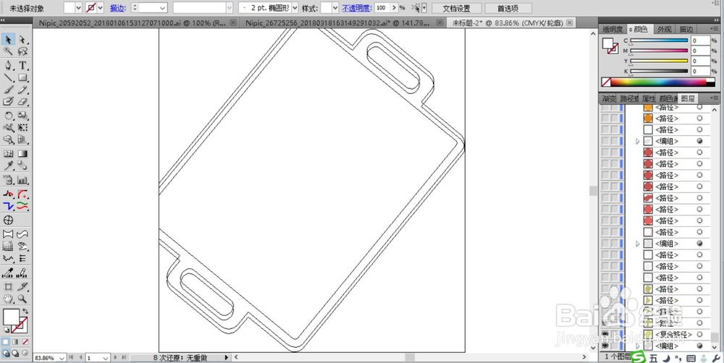
Task: Select the Perspective Grid tool
Action: pos(22,139)
